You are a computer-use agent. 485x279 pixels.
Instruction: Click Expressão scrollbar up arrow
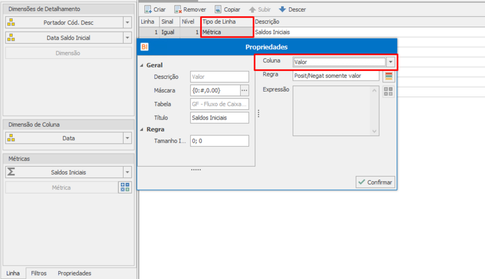(374, 90)
